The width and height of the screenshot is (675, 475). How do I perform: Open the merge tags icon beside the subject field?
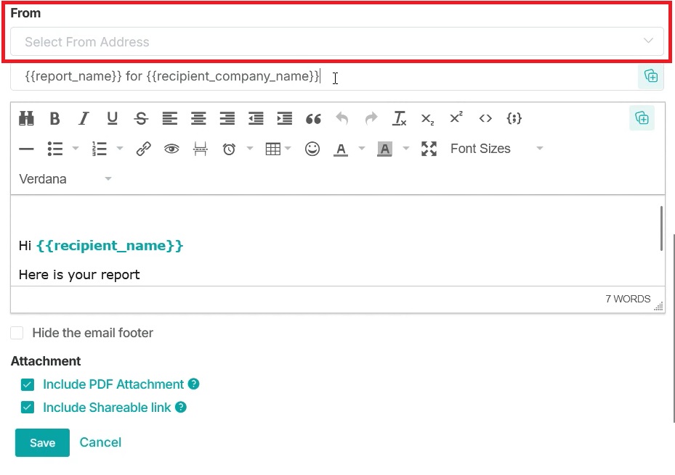[650, 76]
